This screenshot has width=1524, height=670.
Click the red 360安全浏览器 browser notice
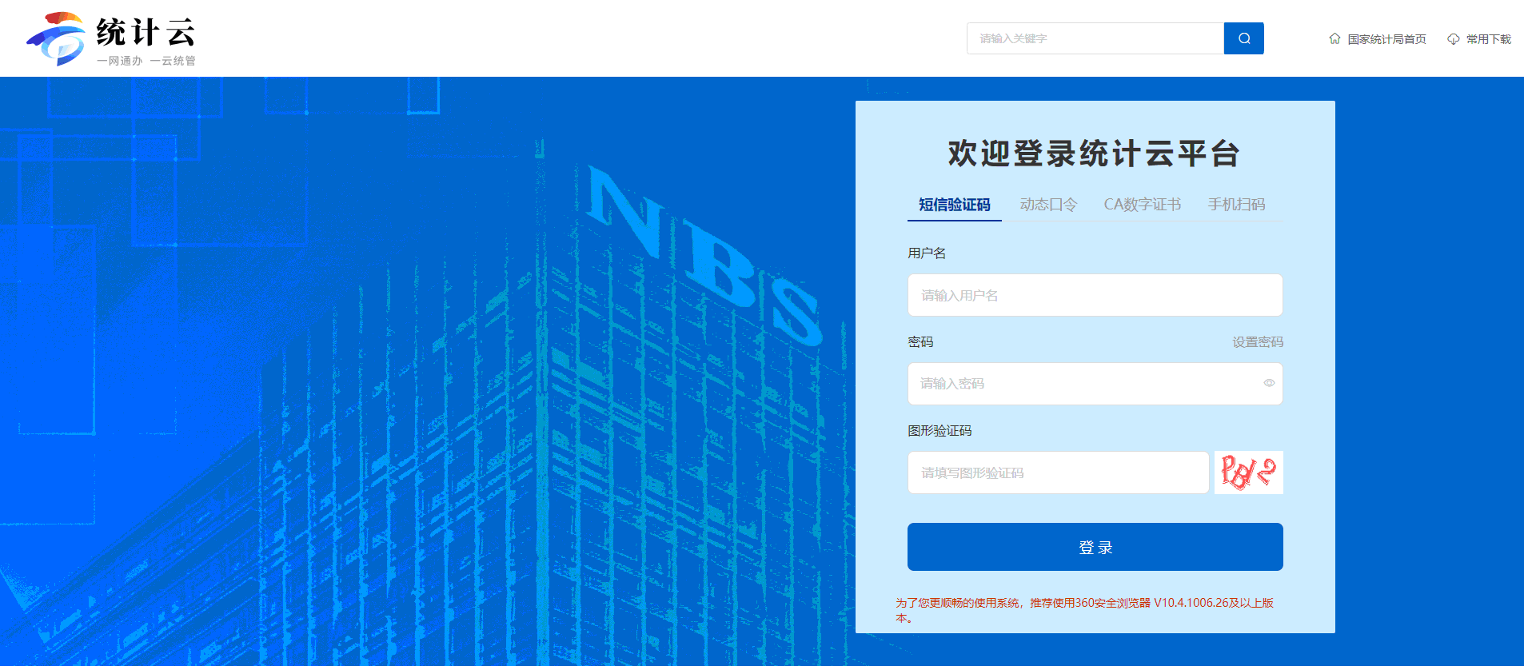pyautogui.click(x=1085, y=610)
